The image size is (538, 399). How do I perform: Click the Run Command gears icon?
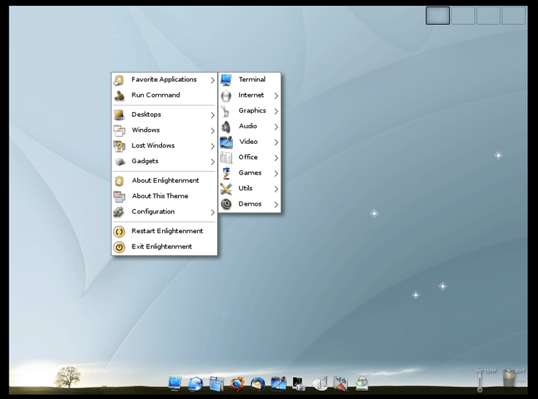[x=119, y=95]
